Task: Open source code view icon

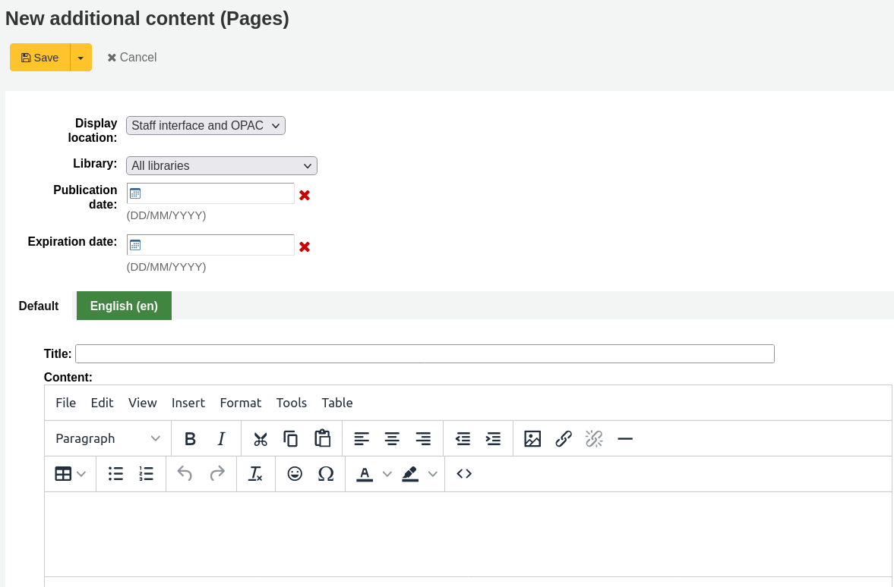Action: [x=464, y=474]
